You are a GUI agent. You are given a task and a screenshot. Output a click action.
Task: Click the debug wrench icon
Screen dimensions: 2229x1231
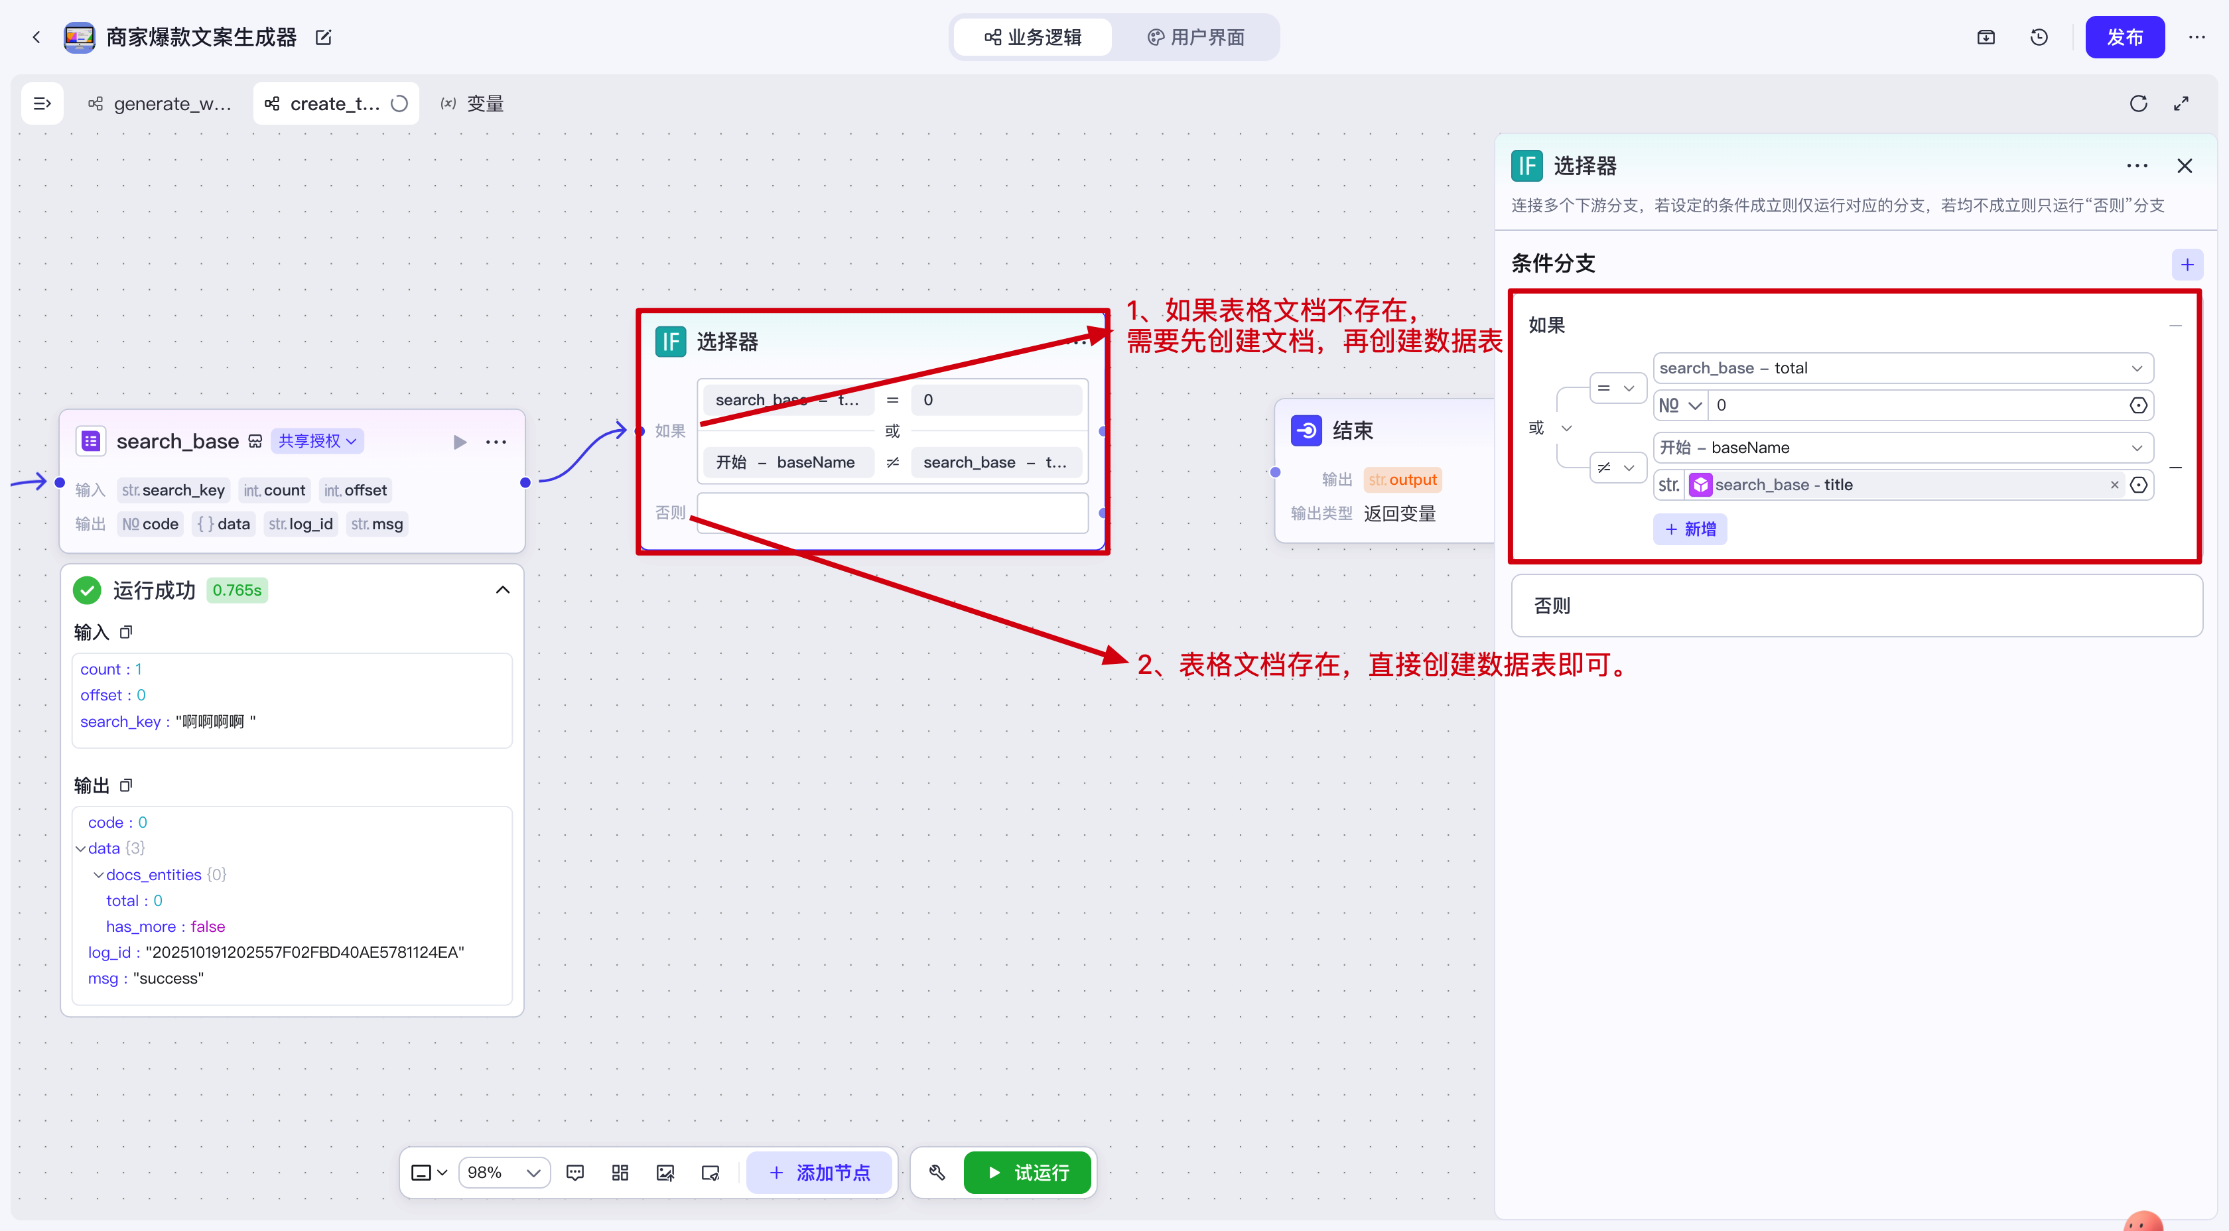(937, 1172)
